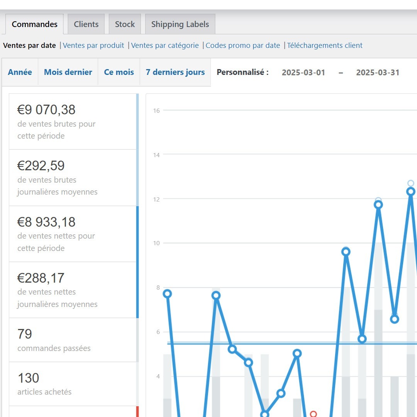
Task: Open the Clients tab
Action: pyautogui.click(x=86, y=24)
